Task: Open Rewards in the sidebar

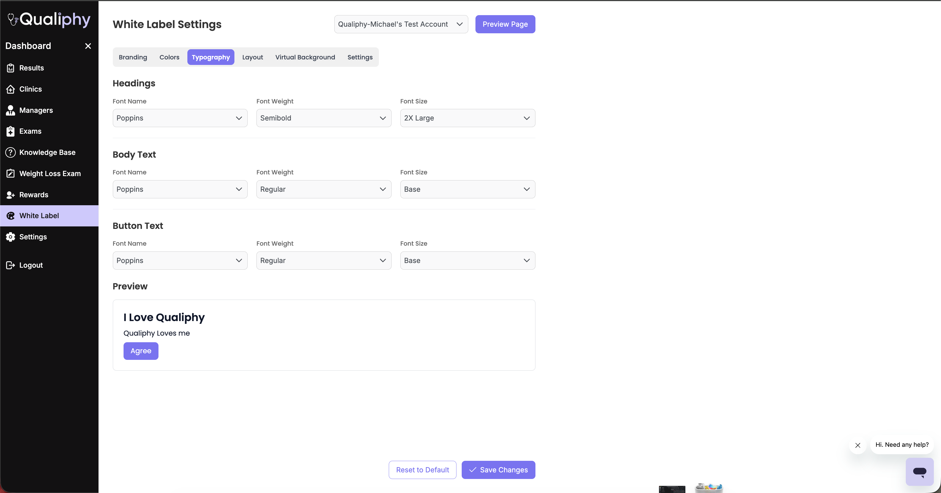Action: click(49, 195)
